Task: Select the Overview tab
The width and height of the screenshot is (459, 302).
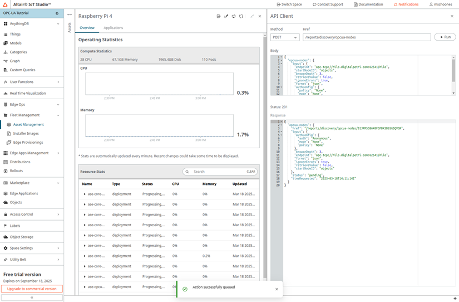Action: (87, 28)
